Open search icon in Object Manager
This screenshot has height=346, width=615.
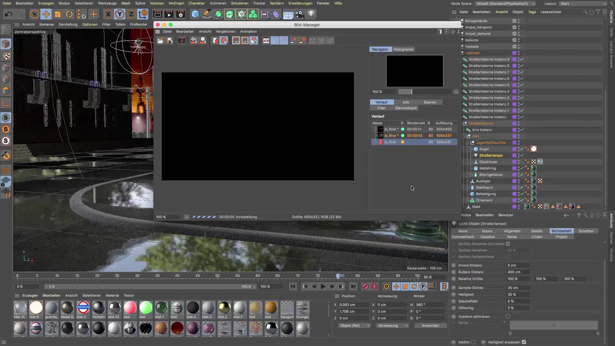click(x=585, y=12)
